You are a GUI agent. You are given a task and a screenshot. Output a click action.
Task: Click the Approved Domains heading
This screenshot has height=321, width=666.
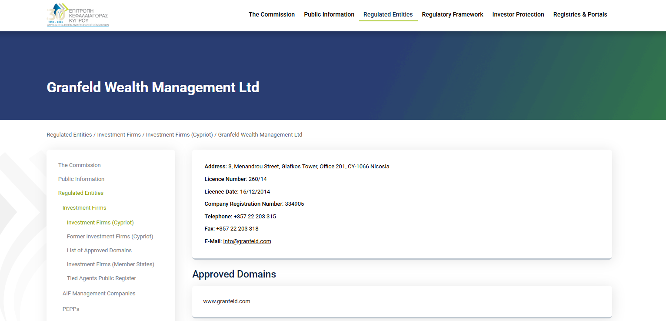click(234, 274)
